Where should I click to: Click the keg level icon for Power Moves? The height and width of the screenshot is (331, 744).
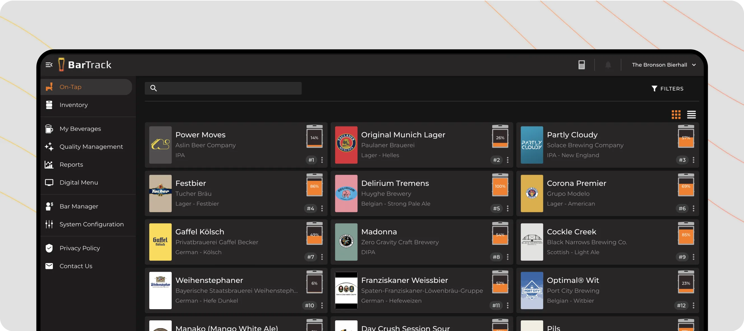(314, 137)
